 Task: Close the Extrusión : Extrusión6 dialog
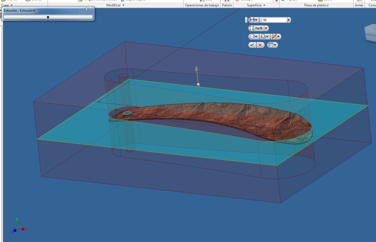coord(86,9)
